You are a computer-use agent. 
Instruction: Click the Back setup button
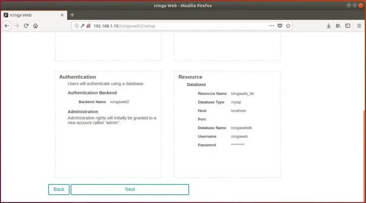pyautogui.click(x=59, y=189)
